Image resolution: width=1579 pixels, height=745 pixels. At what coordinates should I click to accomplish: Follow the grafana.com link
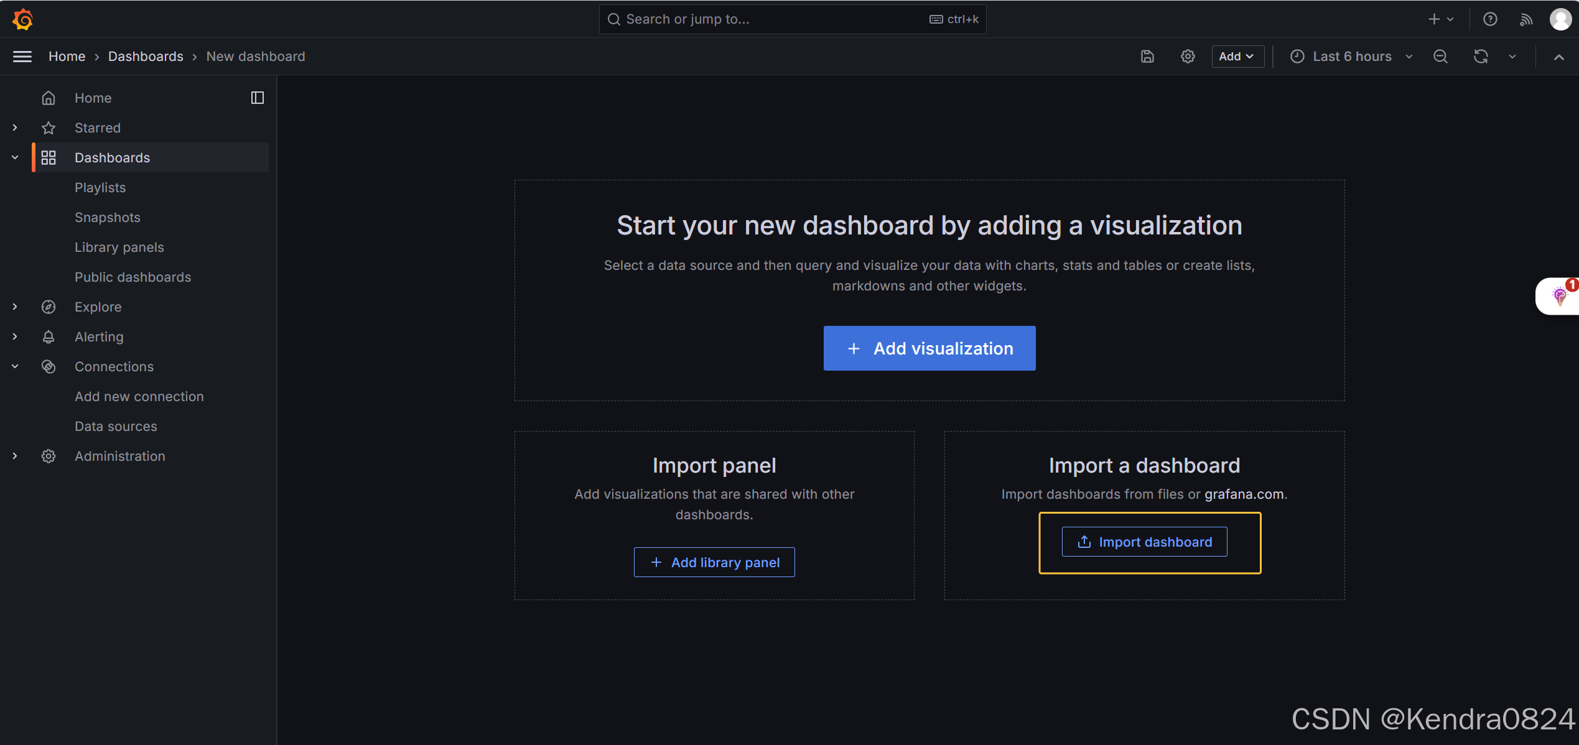pos(1244,494)
